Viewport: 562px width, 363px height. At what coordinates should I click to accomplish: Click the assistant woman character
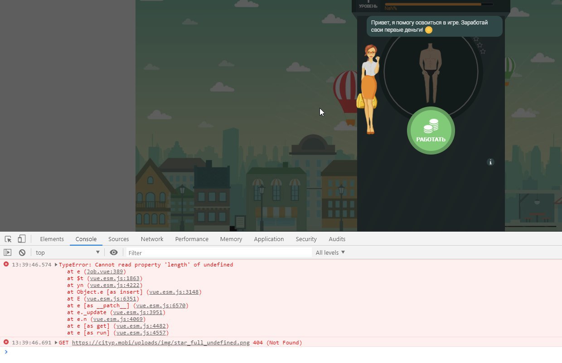pyautogui.click(x=369, y=89)
